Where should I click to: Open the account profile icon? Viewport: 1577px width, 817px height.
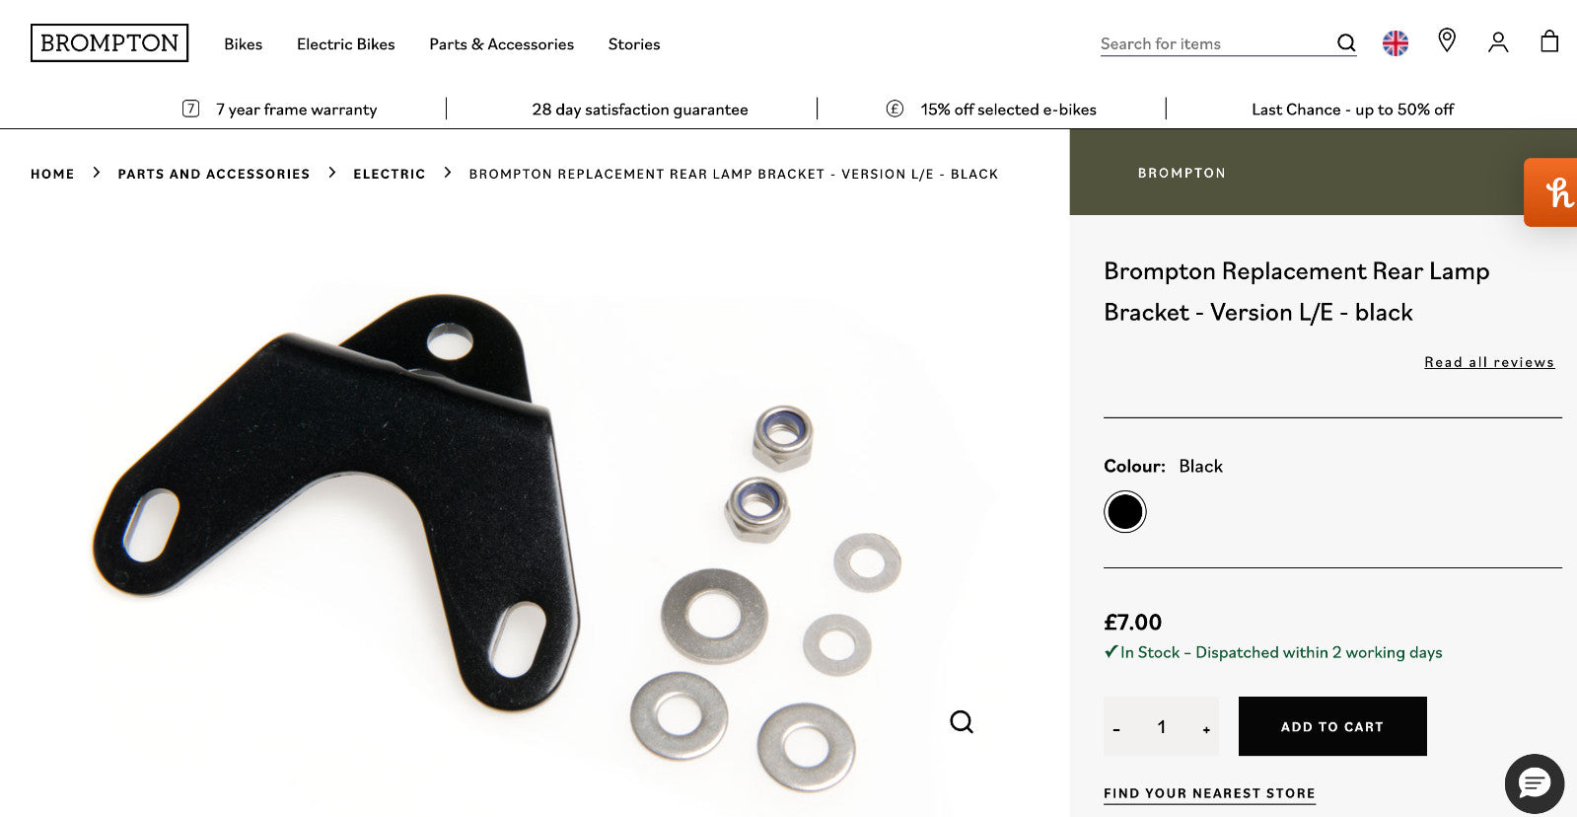pos(1498,42)
